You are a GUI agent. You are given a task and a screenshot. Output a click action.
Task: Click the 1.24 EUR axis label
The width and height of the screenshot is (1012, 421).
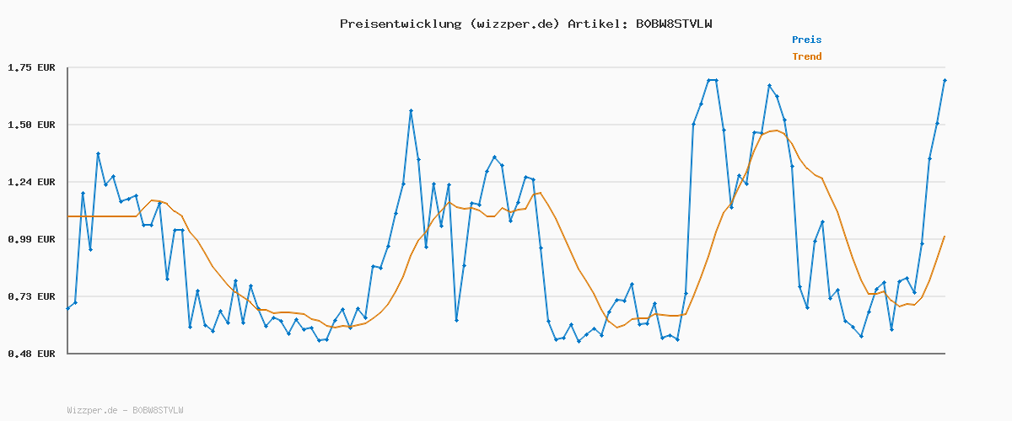coord(31,182)
